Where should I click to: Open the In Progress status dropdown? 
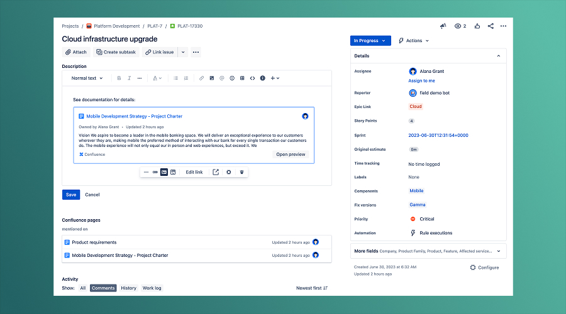tap(370, 41)
